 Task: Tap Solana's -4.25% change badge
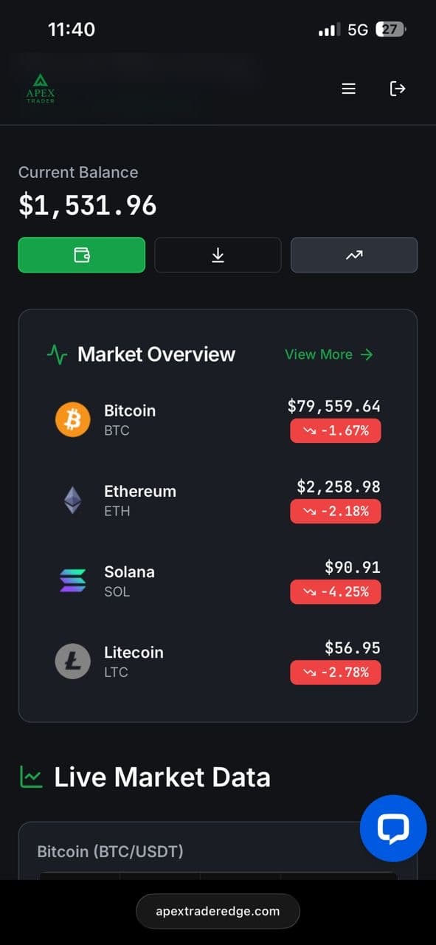336,591
